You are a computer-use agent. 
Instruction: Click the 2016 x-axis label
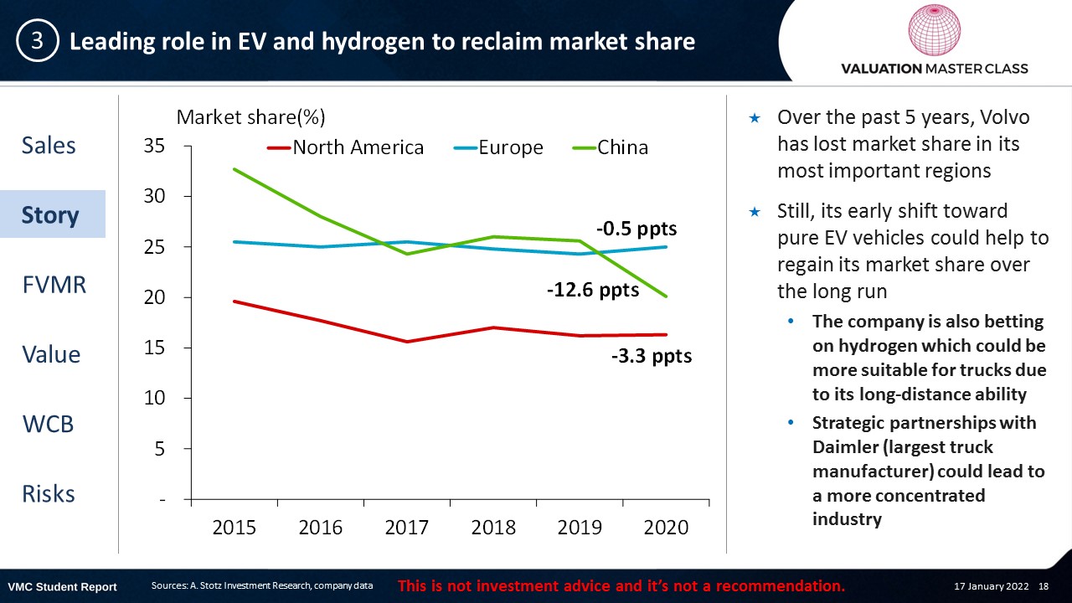[x=321, y=528]
